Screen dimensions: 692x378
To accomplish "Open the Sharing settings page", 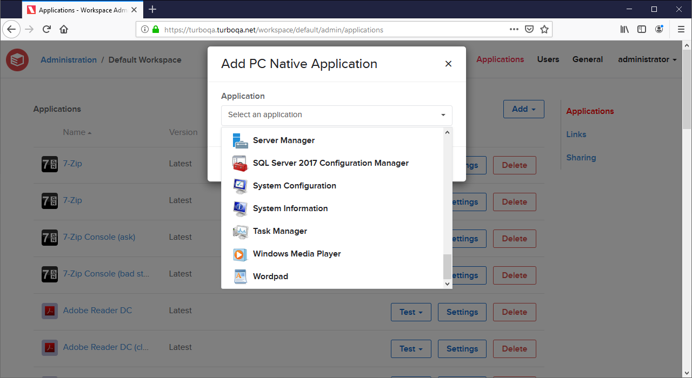I will click(x=581, y=157).
